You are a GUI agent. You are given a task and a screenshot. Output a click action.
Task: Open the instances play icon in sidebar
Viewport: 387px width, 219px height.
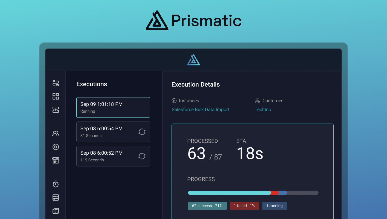56,147
